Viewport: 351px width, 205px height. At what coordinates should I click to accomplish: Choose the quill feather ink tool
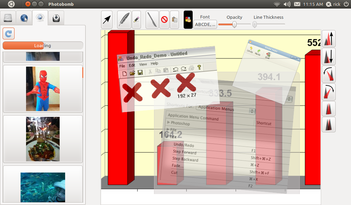(x=124, y=19)
